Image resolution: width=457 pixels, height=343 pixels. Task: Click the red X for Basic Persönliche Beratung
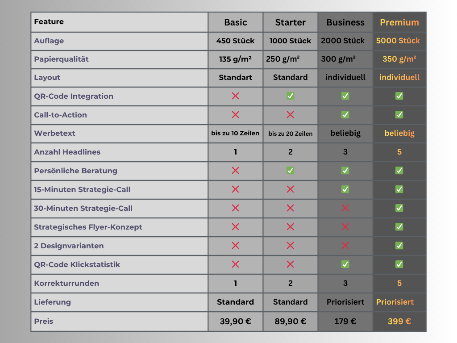[x=236, y=171]
